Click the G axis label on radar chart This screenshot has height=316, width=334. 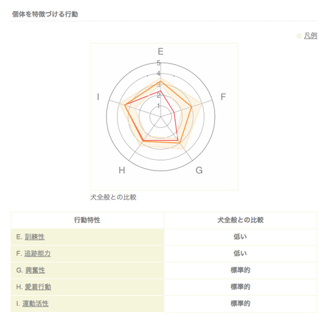point(199,171)
